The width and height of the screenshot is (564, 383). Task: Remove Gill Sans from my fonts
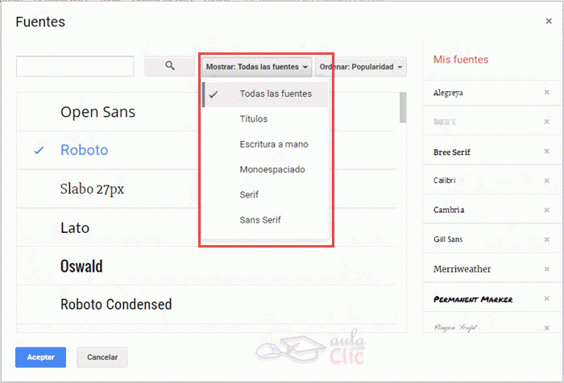546,239
